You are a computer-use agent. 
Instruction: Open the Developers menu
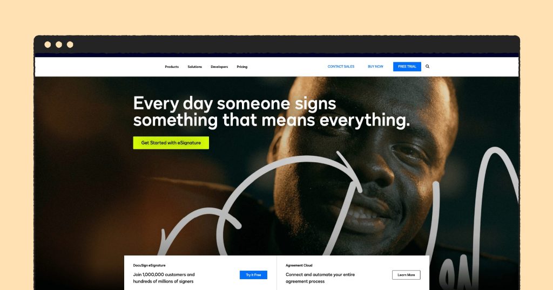(x=219, y=67)
